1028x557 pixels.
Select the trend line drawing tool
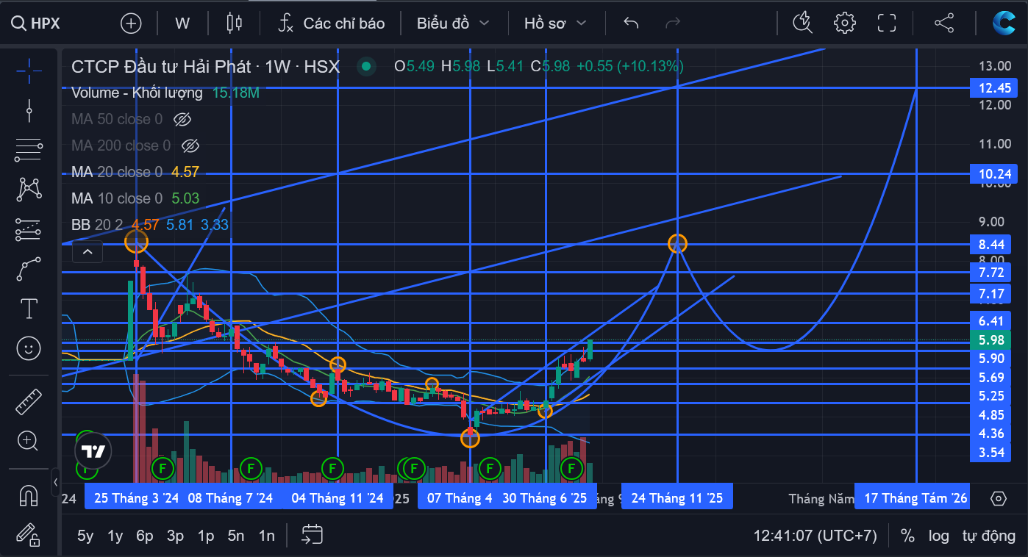tap(29, 110)
